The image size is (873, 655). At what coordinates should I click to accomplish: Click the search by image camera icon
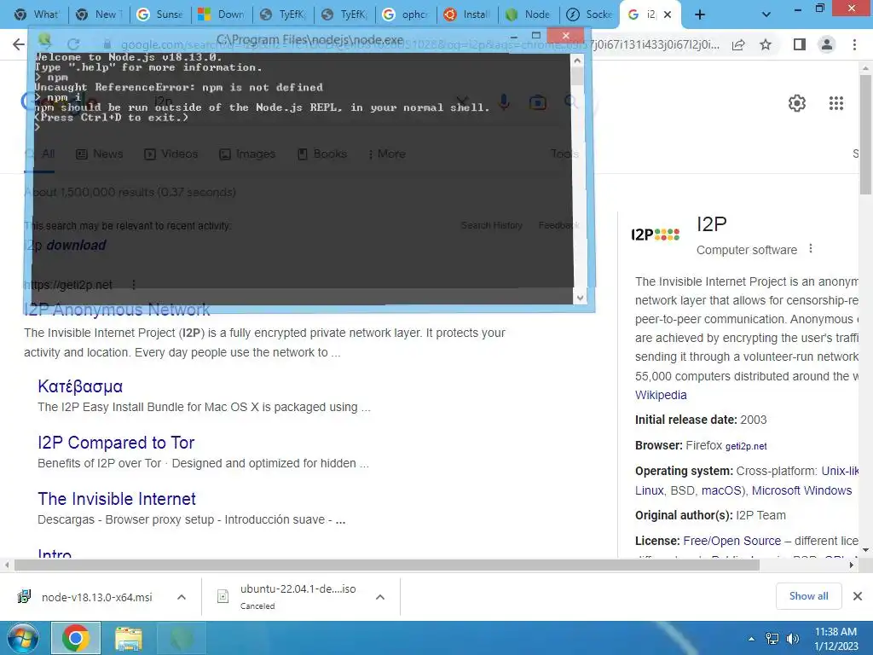click(x=537, y=102)
